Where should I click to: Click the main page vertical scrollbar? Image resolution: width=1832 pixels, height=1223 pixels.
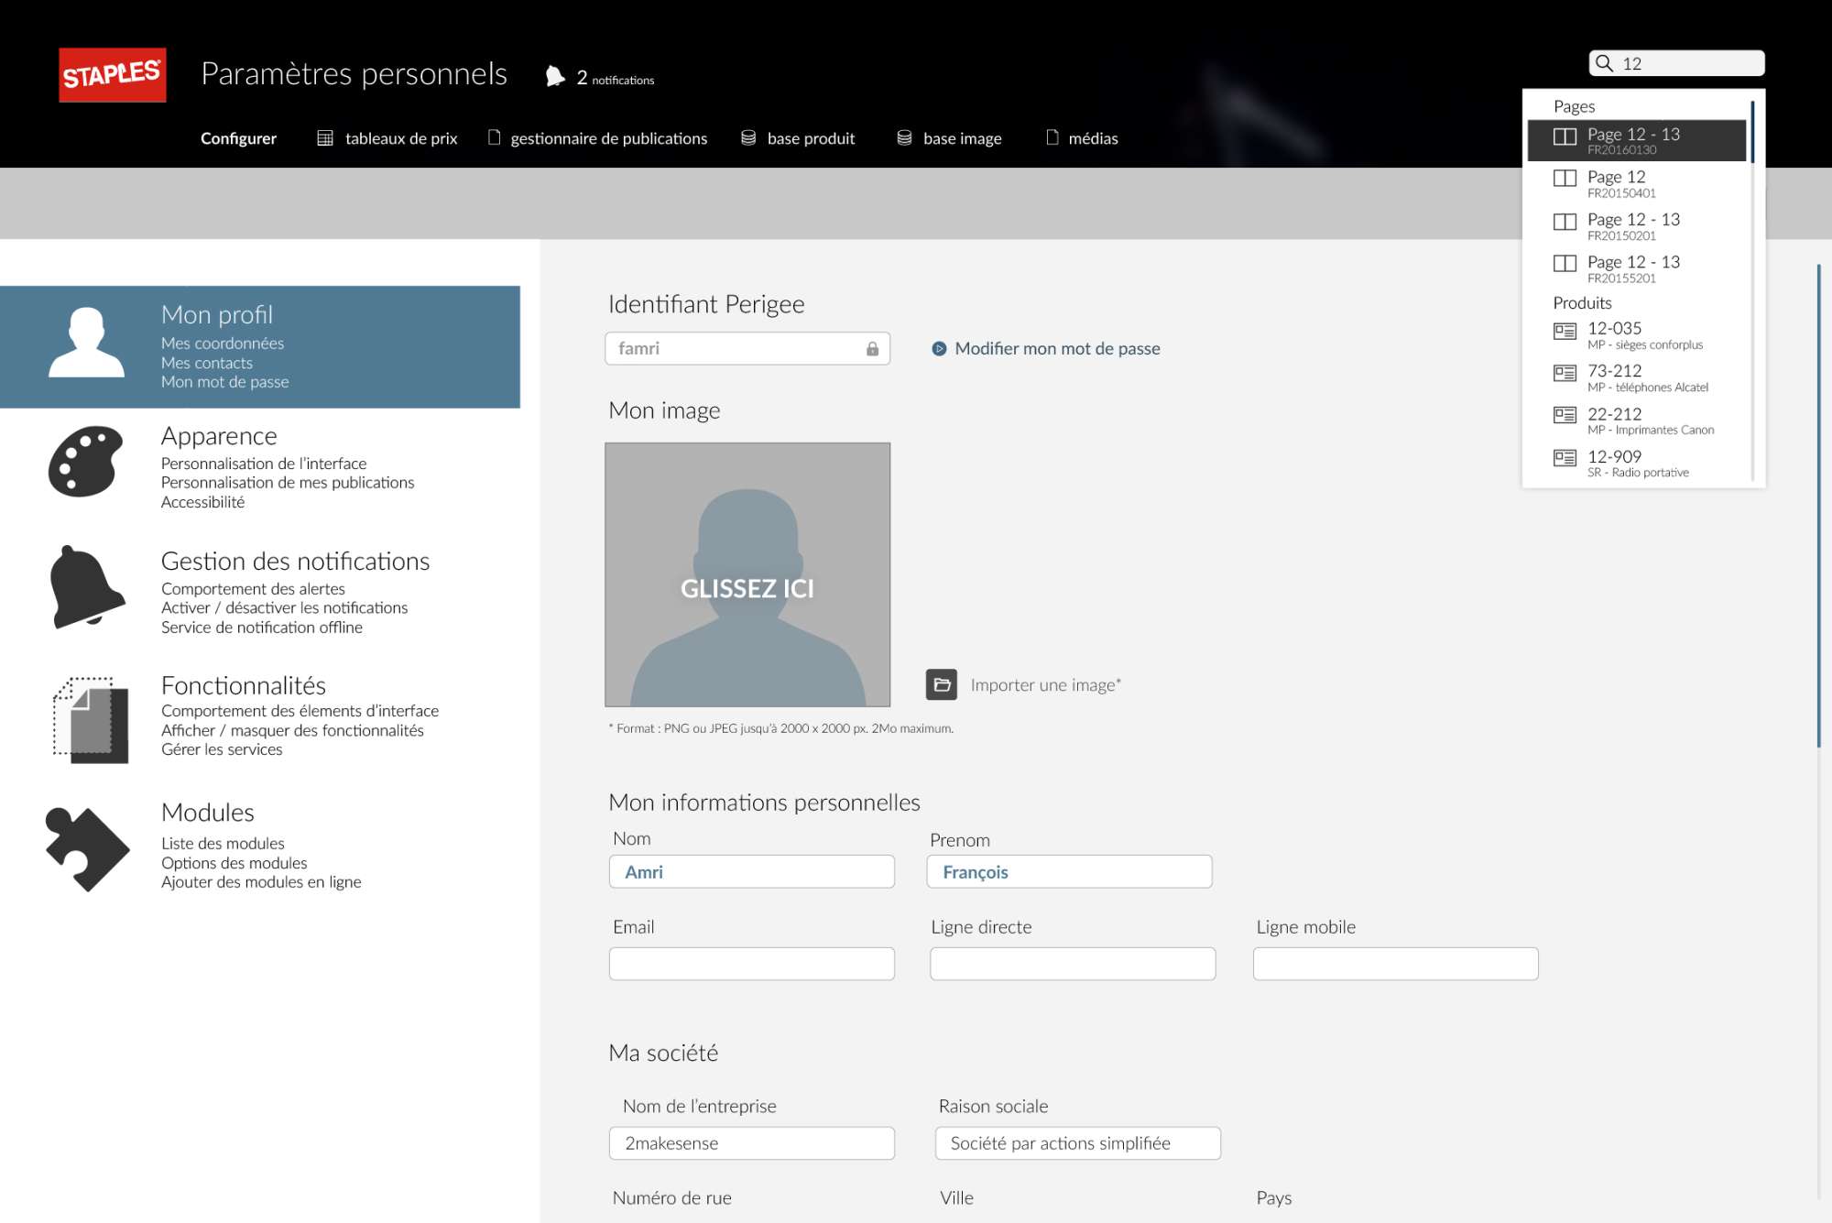pyautogui.click(x=1818, y=504)
